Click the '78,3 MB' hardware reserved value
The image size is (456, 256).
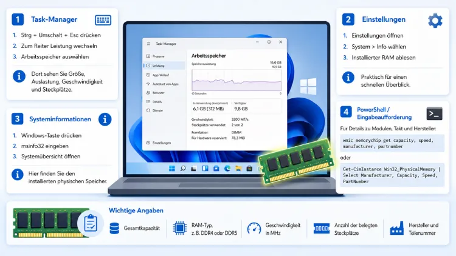coord(238,138)
